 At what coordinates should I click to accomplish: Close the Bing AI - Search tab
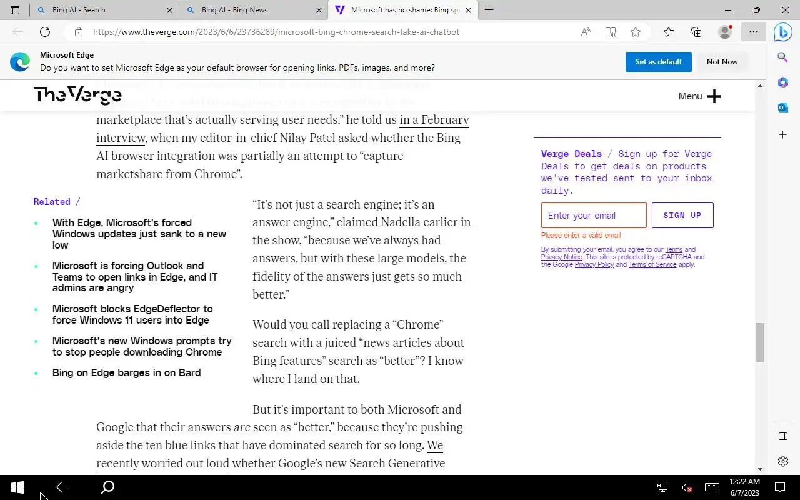(x=170, y=10)
